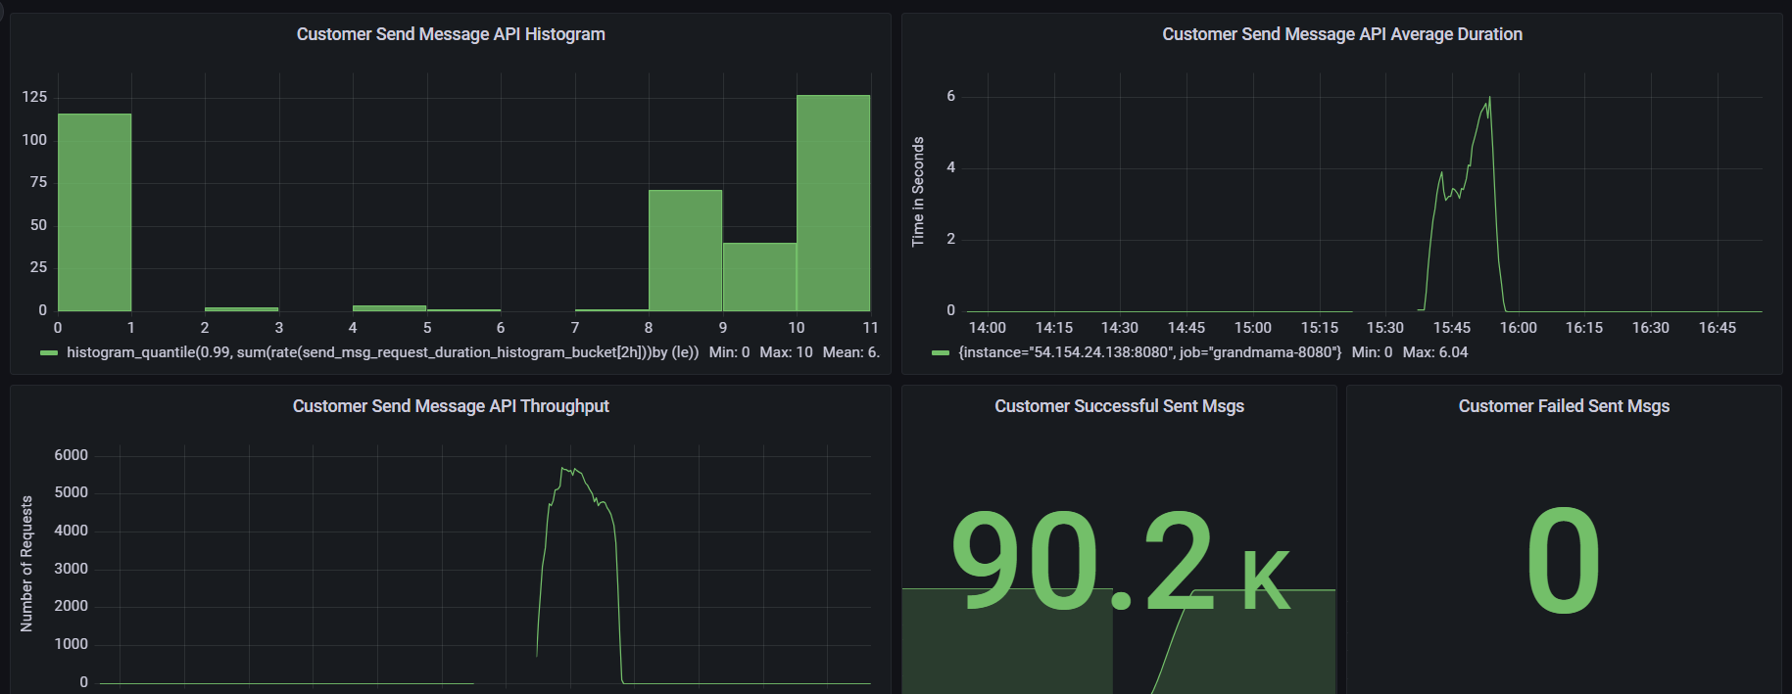Click the peak of the Average Duration line
1792x694 pixels.
pos(1489,98)
